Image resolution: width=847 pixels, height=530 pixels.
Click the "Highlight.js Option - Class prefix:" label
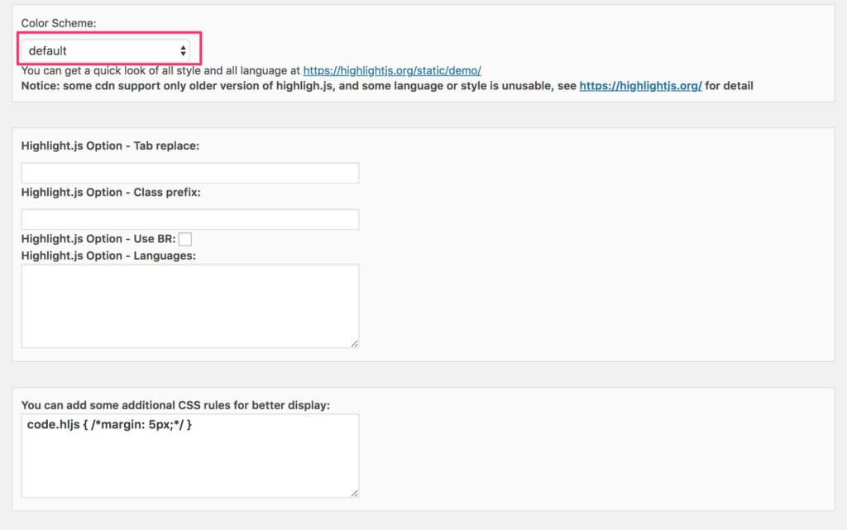tap(111, 192)
